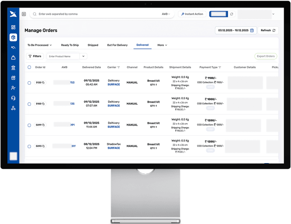This screenshot has width=291, height=224.
Task: Switch to the Shipped tab
Action: [93, 45]
